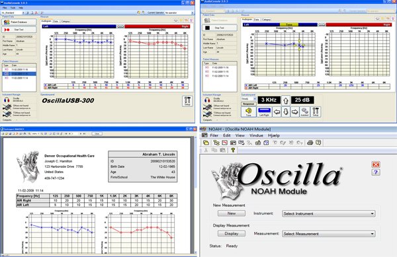
Task: Click the yellow question mark help icon
Action: point(233,150)
